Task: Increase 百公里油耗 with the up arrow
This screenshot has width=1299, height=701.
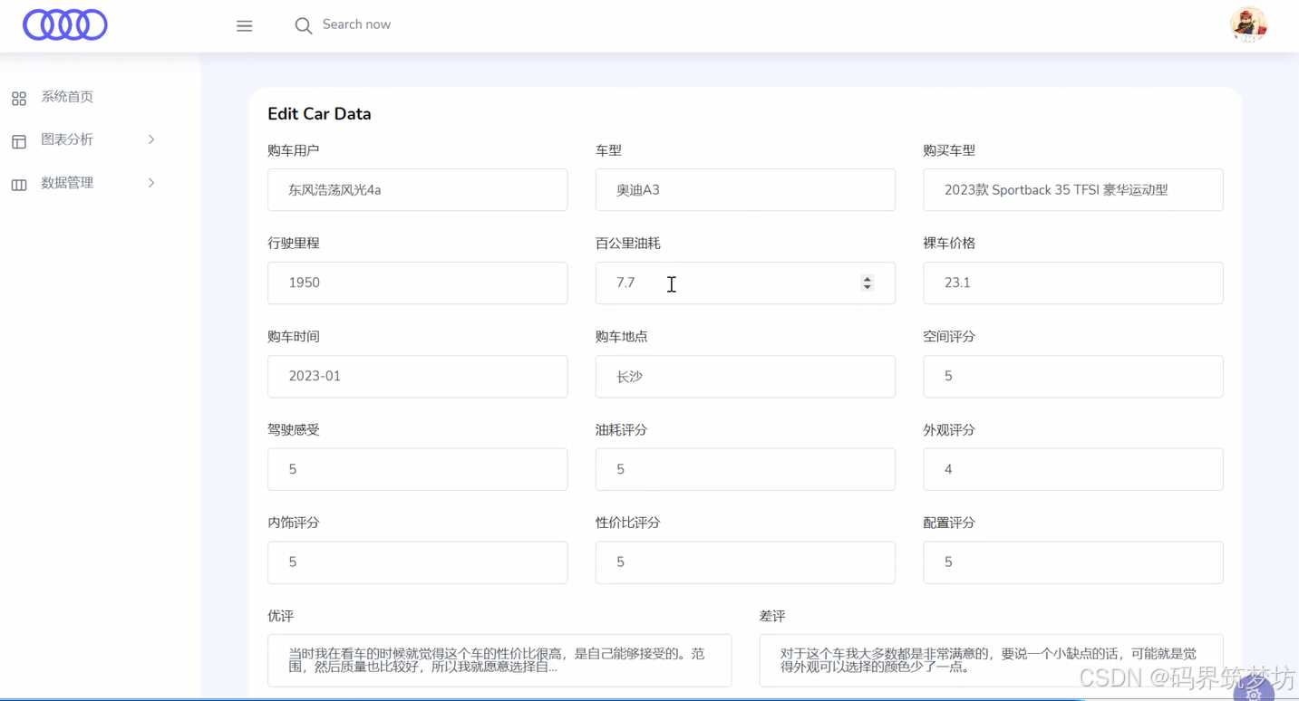Action: pyautogui.click(x=868, y=279)
